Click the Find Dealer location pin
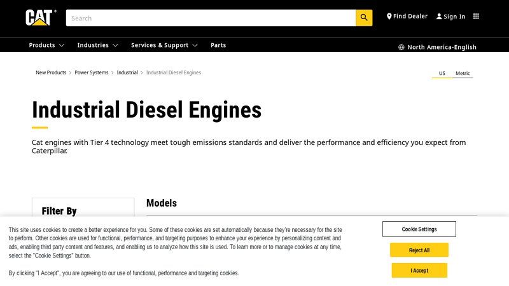This screenshot has width=509, height=286. coord(389,17)
